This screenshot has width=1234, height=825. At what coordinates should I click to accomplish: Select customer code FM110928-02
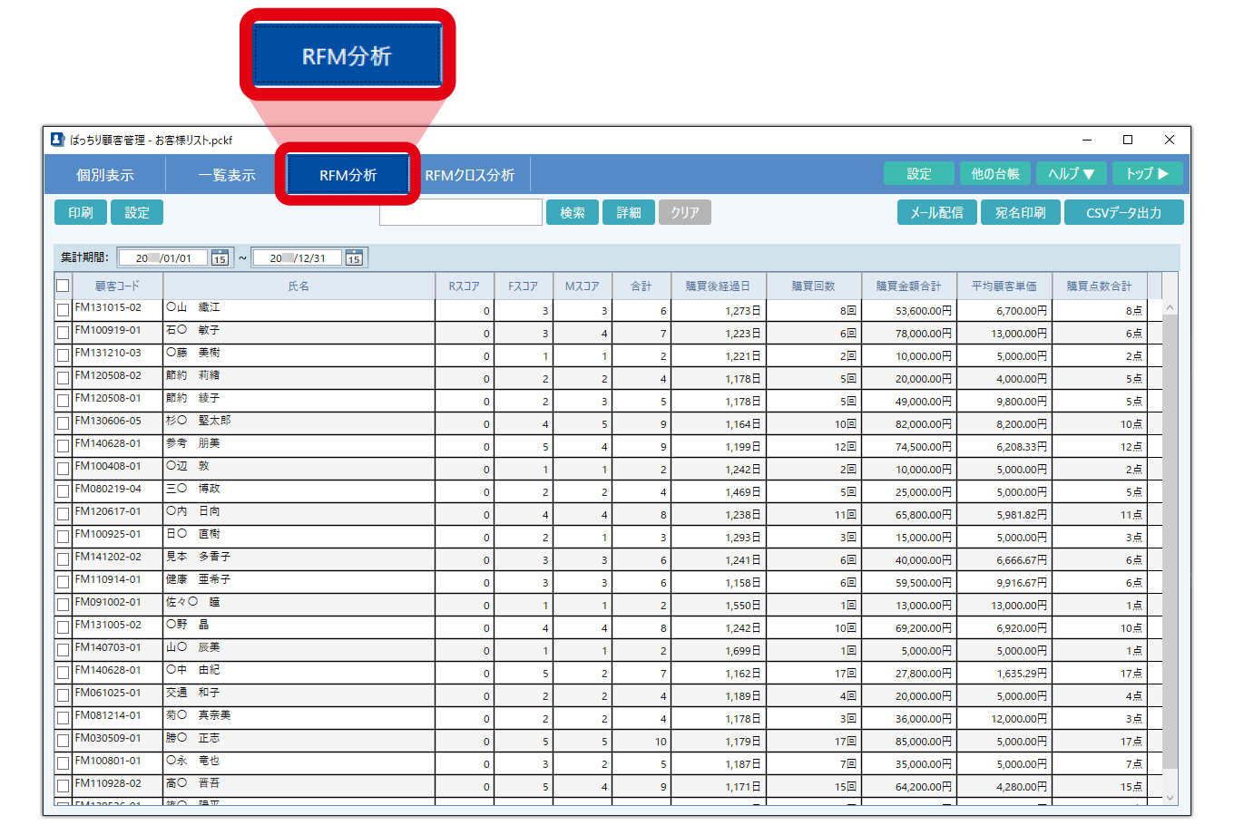tap(117, 785)
